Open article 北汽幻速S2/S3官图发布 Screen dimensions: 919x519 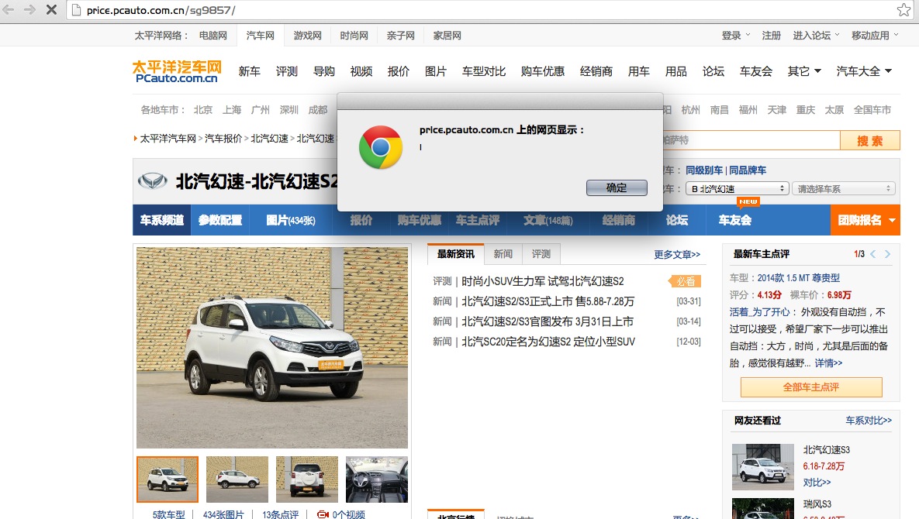[x=548, y=321]
